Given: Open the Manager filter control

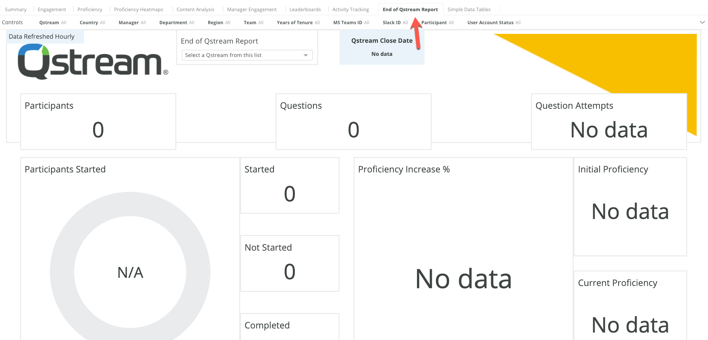Looking at the screenshot, I should (x=132, y=23).
